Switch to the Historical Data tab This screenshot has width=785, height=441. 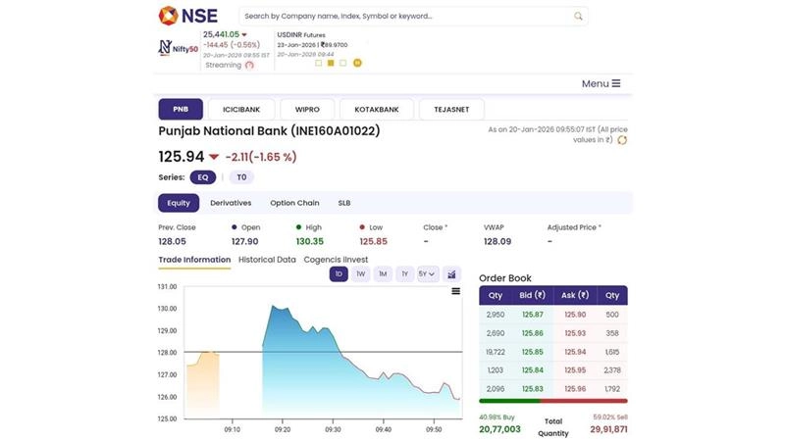[x=266, y=260]
